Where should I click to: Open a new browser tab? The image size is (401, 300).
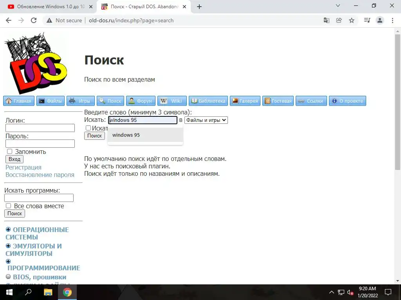199,7
